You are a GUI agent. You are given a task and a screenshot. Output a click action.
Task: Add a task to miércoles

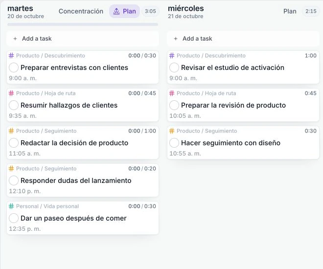[x=243, y=39]
